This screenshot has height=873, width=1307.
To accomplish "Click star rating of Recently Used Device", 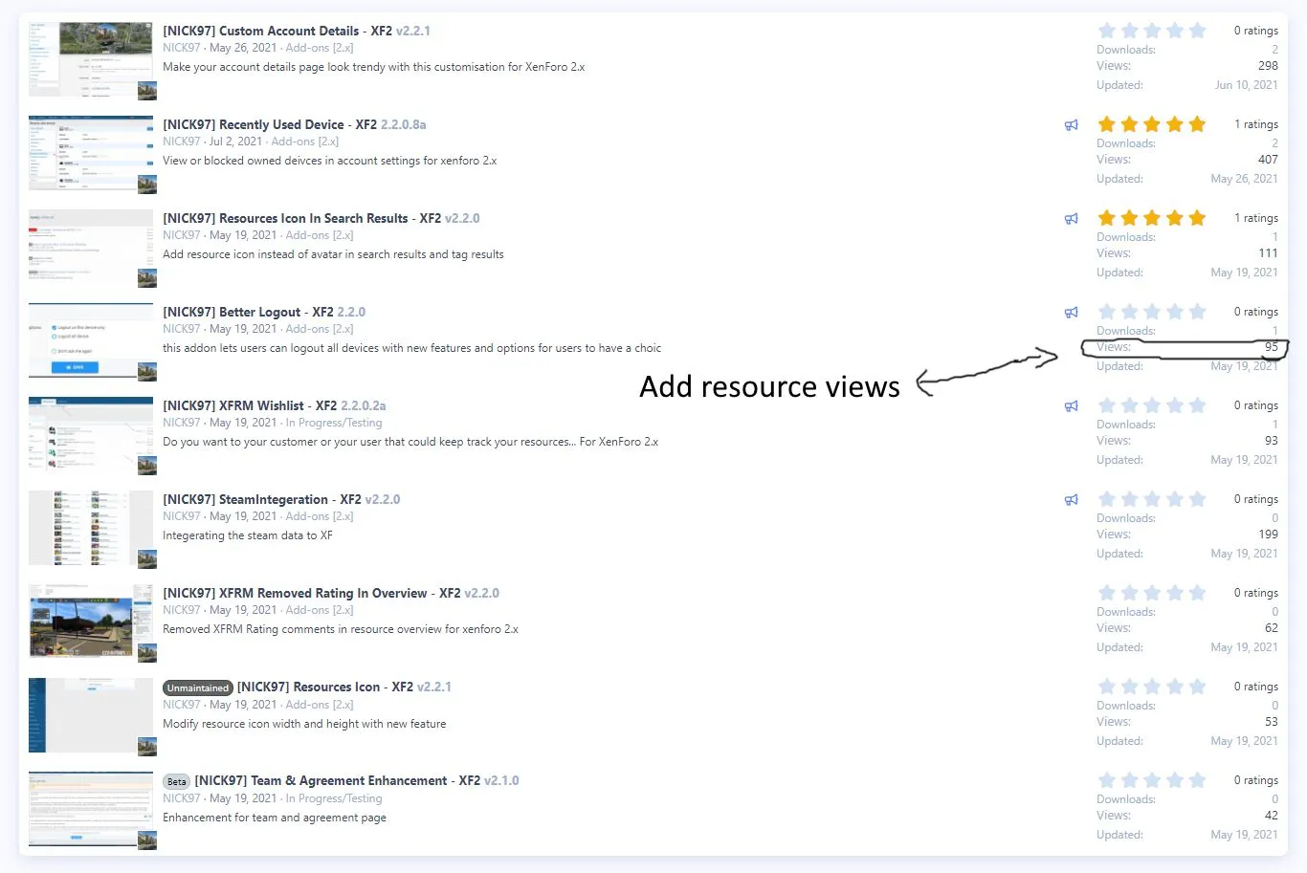I will (x=1151, y=124).
